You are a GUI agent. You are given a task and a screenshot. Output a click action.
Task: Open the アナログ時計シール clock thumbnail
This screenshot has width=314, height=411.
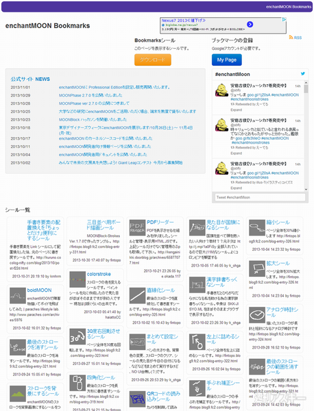point(257,315)
